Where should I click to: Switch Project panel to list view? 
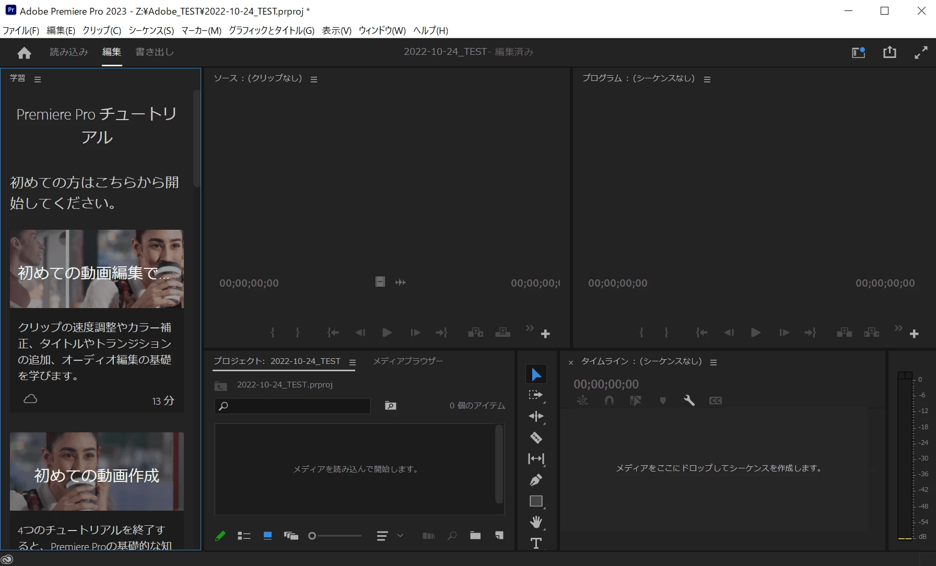pyautogui.click(x=244, y=536)
